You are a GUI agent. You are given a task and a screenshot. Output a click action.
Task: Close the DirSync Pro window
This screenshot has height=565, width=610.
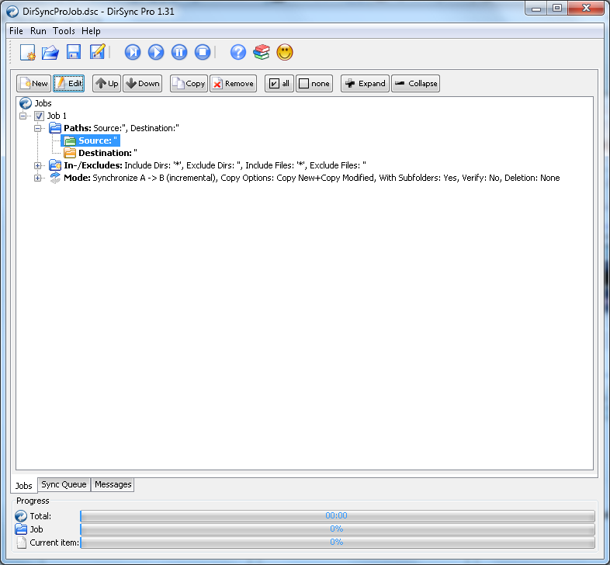586,9
